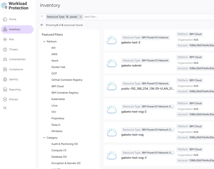Click cloud icon of public-192_168_234_136 resource

coord(112,86)
